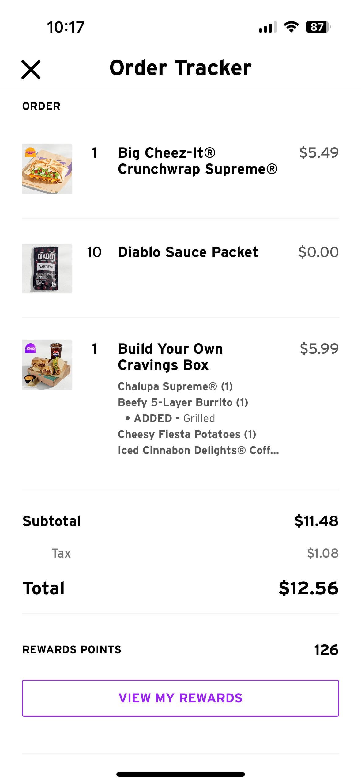Image resolution: width=361 pixels, height=784 pixels.
Task: Tap the Beefy 5-Layer Burrito line
Action: click(x=183, y=402)
